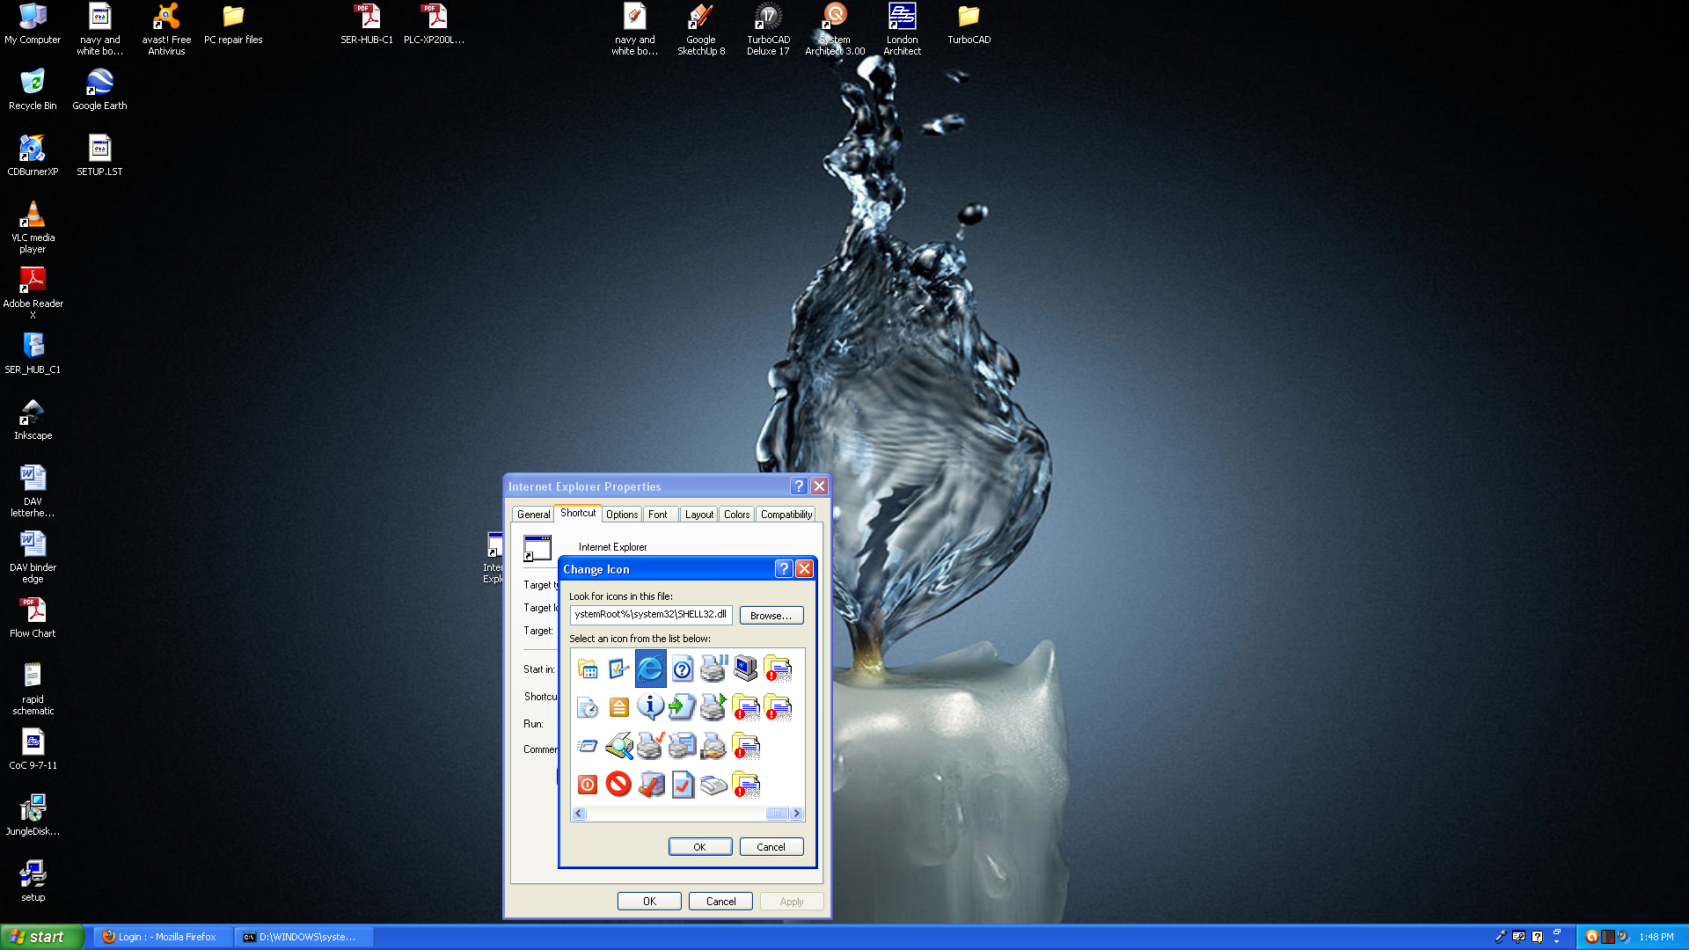The width and height of the screenshot is (1689, 950).
Task: Click the avast tray icon
Action: pyautogui.click(x=1591, y=937)
